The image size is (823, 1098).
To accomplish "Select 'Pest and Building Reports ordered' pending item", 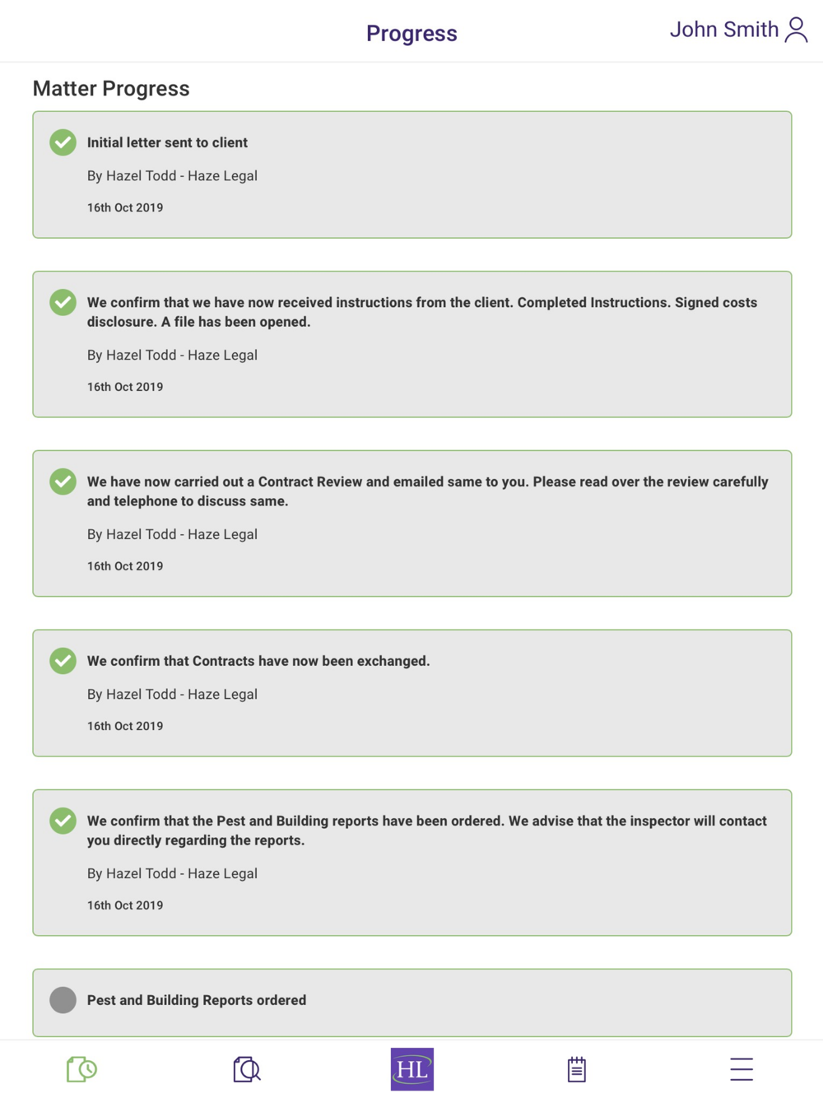I will click(197, 1000).
